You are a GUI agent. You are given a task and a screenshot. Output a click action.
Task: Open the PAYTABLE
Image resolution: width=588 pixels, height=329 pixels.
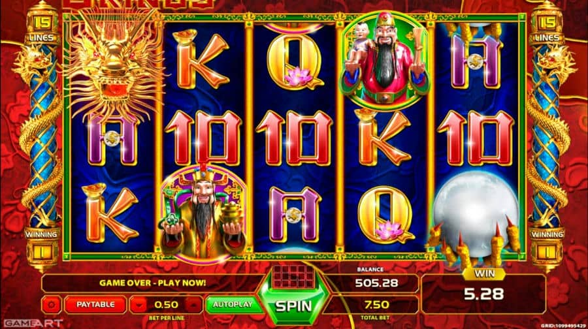[x=95, y=305]
